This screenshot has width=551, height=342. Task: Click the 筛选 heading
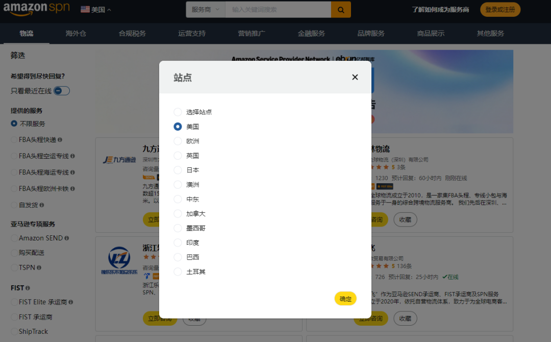(x=18, y=56)
